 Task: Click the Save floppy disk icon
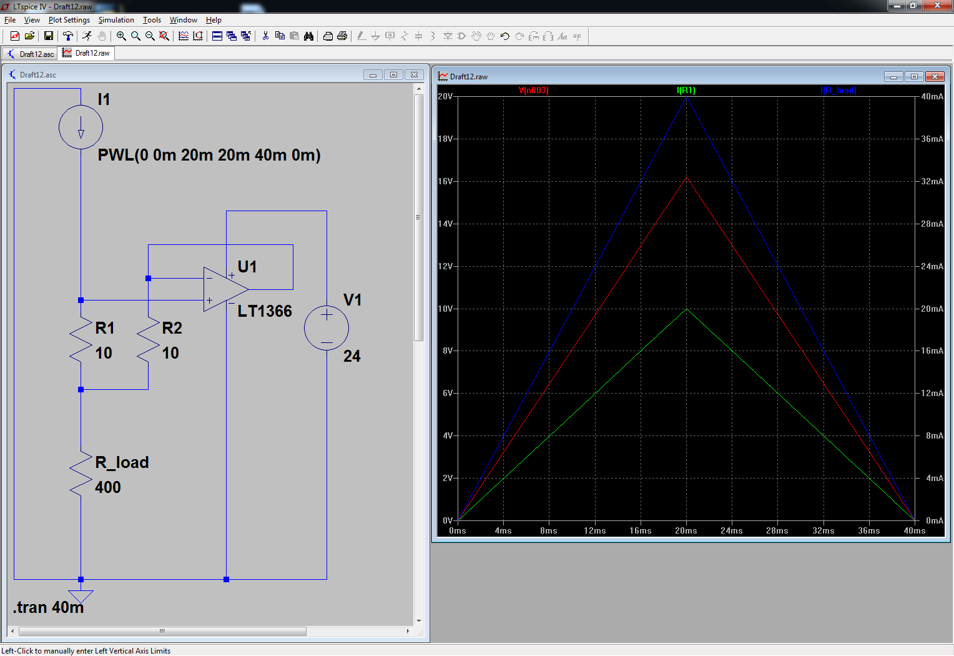point(48,36)
